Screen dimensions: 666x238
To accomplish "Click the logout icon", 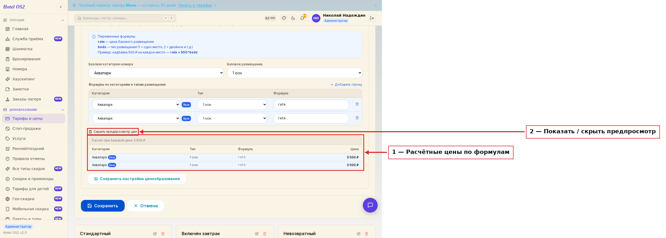I will 372,18.
